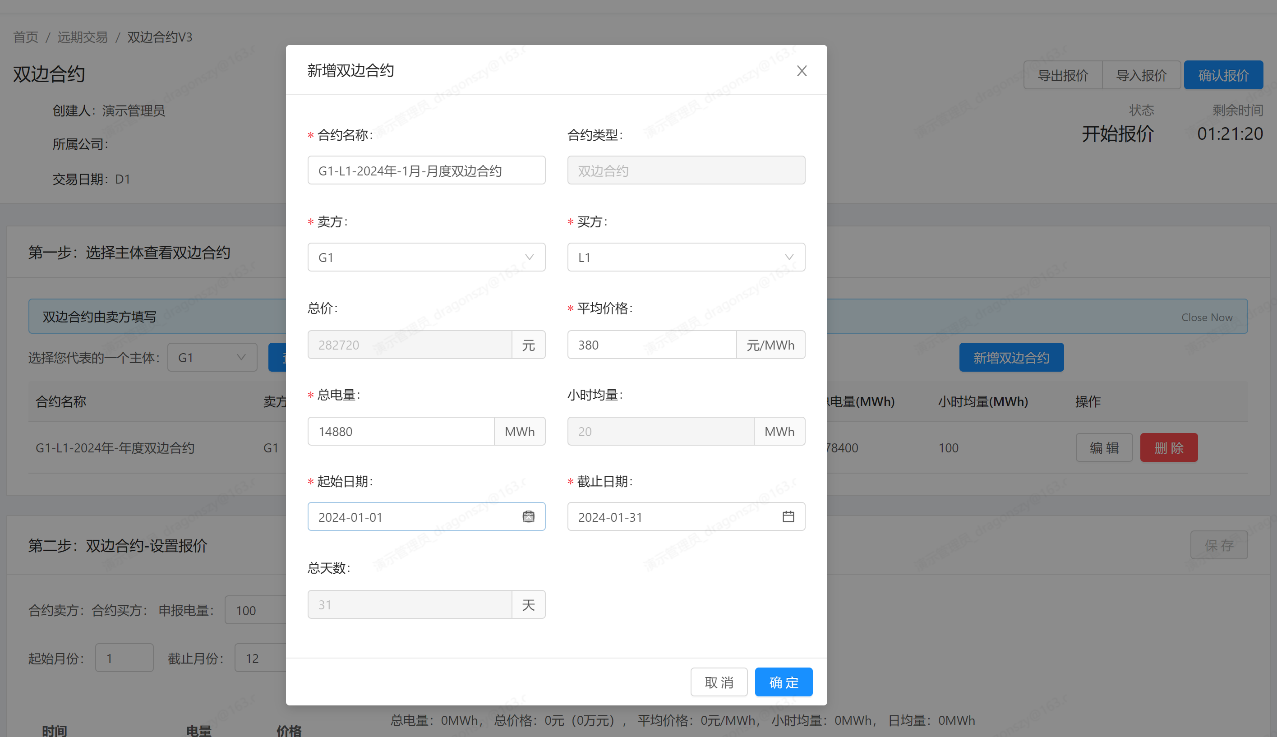This screenshot has width=1277, height=737.
Task: Click 导出报价 button
Action: (x=1062, y=75)
